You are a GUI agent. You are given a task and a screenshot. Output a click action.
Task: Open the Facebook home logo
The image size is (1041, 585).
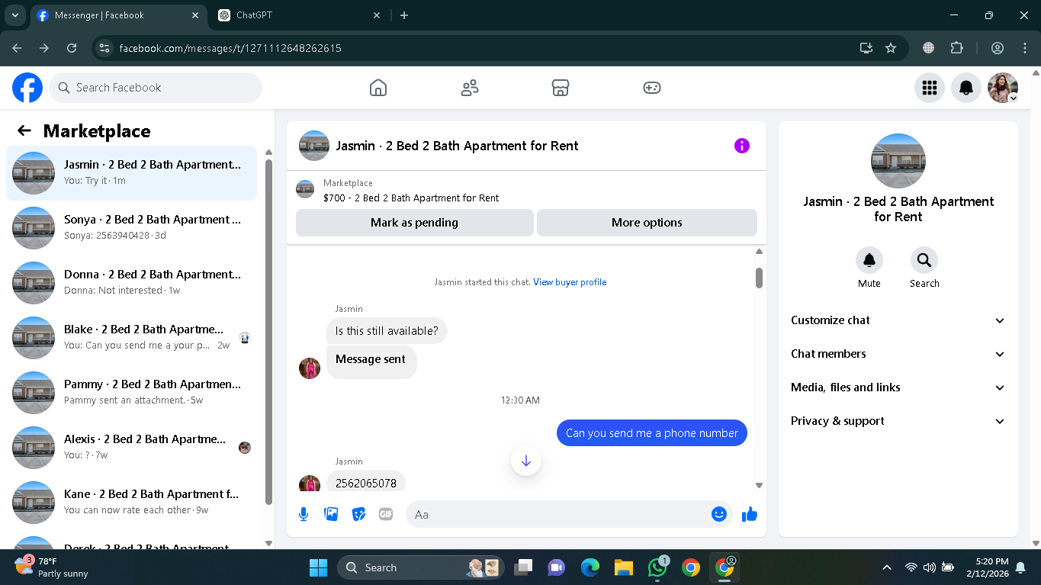(27, 88)
